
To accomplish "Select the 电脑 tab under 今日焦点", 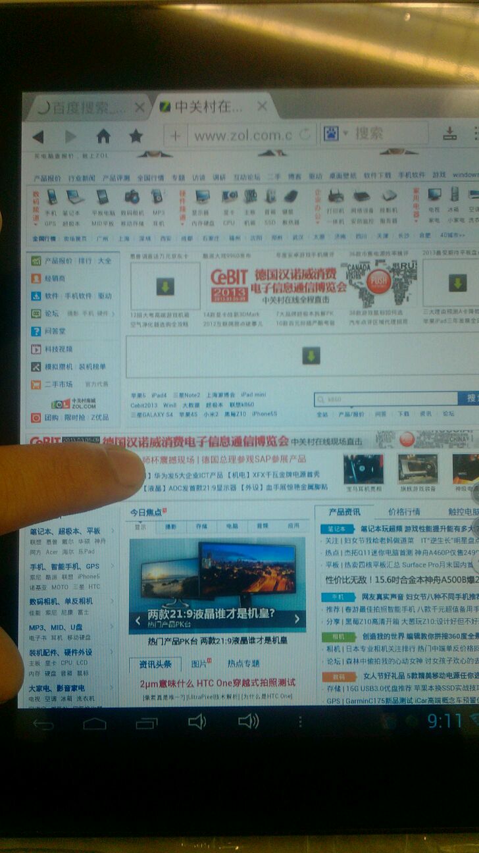I will (x=232, y=527).
